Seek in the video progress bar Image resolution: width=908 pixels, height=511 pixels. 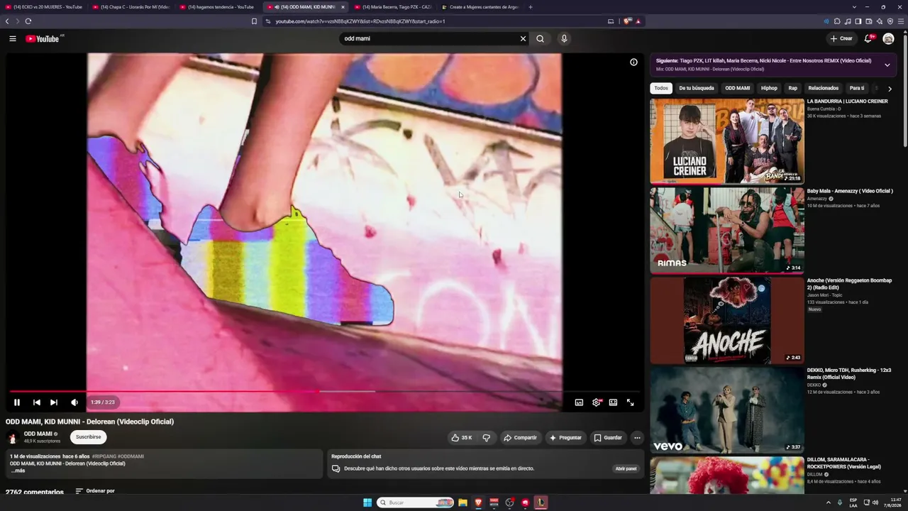click(x=323, y=391)
